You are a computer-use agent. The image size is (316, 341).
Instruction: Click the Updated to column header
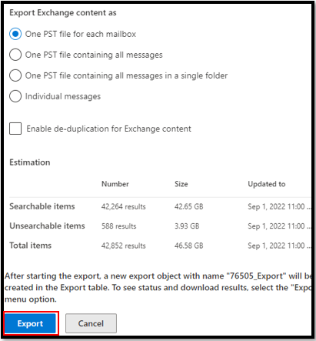(x=267, y=184)
